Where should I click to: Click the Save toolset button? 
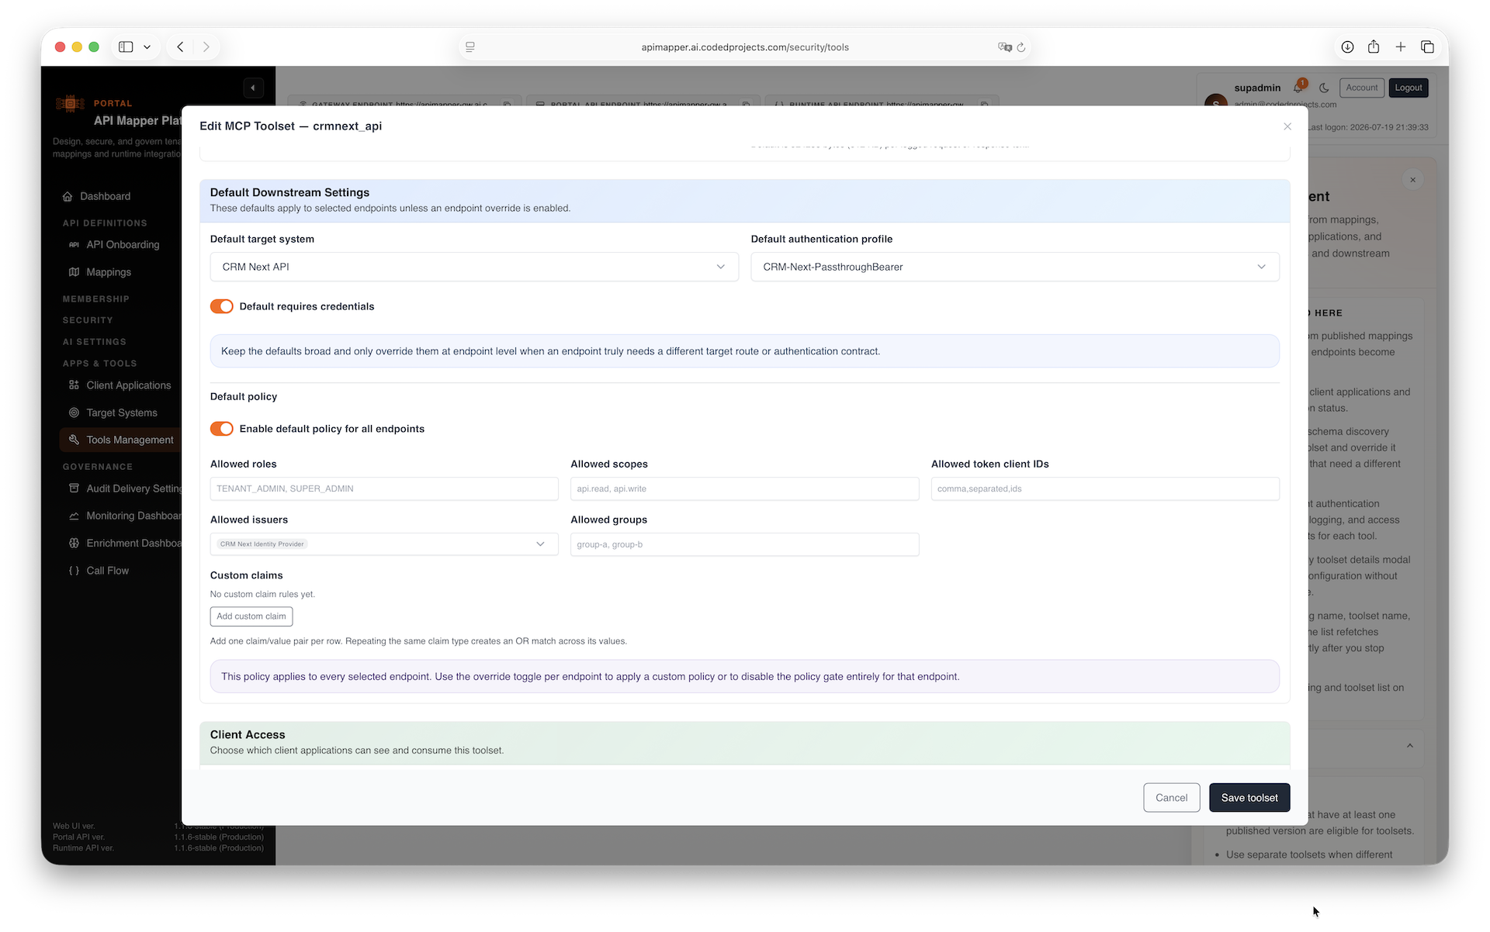pos(1249,798)
